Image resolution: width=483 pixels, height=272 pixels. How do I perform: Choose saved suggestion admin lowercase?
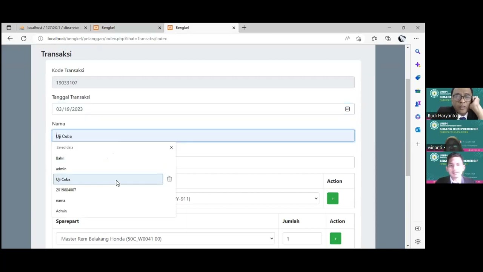click(x=108, y=169)
